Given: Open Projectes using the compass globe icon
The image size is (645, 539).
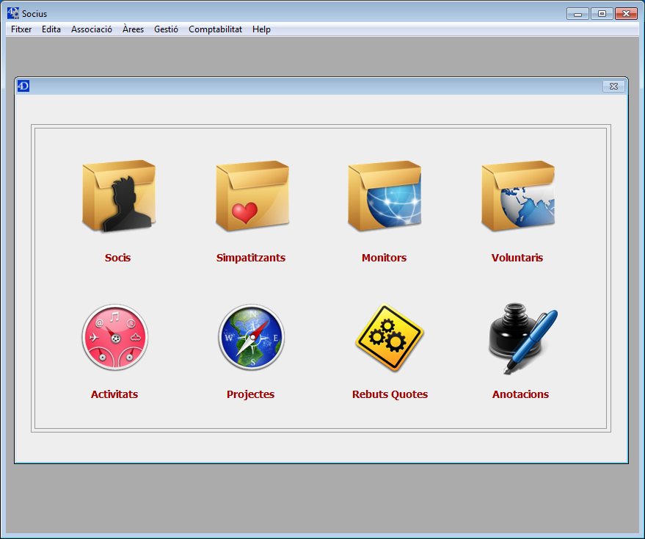Looking at the screenshot, I should [x=251, y=338].
